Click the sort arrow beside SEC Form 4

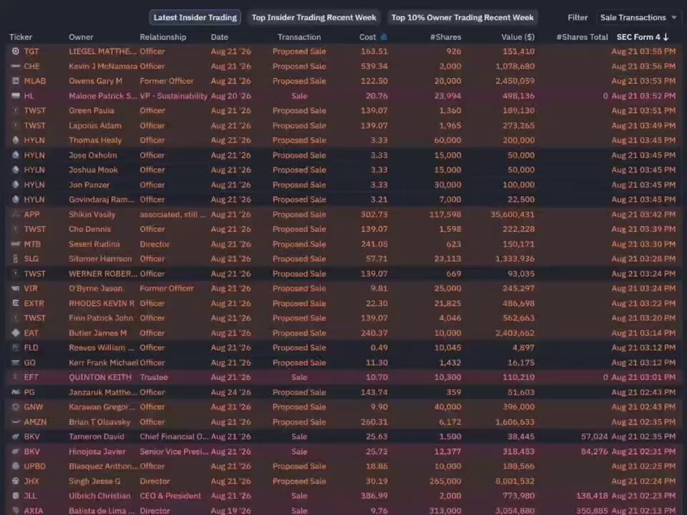pos(666,37)
